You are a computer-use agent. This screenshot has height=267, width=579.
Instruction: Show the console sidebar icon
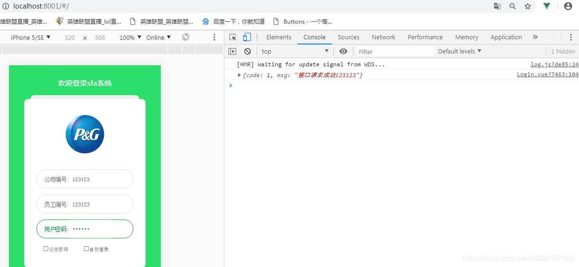[232, 51]
